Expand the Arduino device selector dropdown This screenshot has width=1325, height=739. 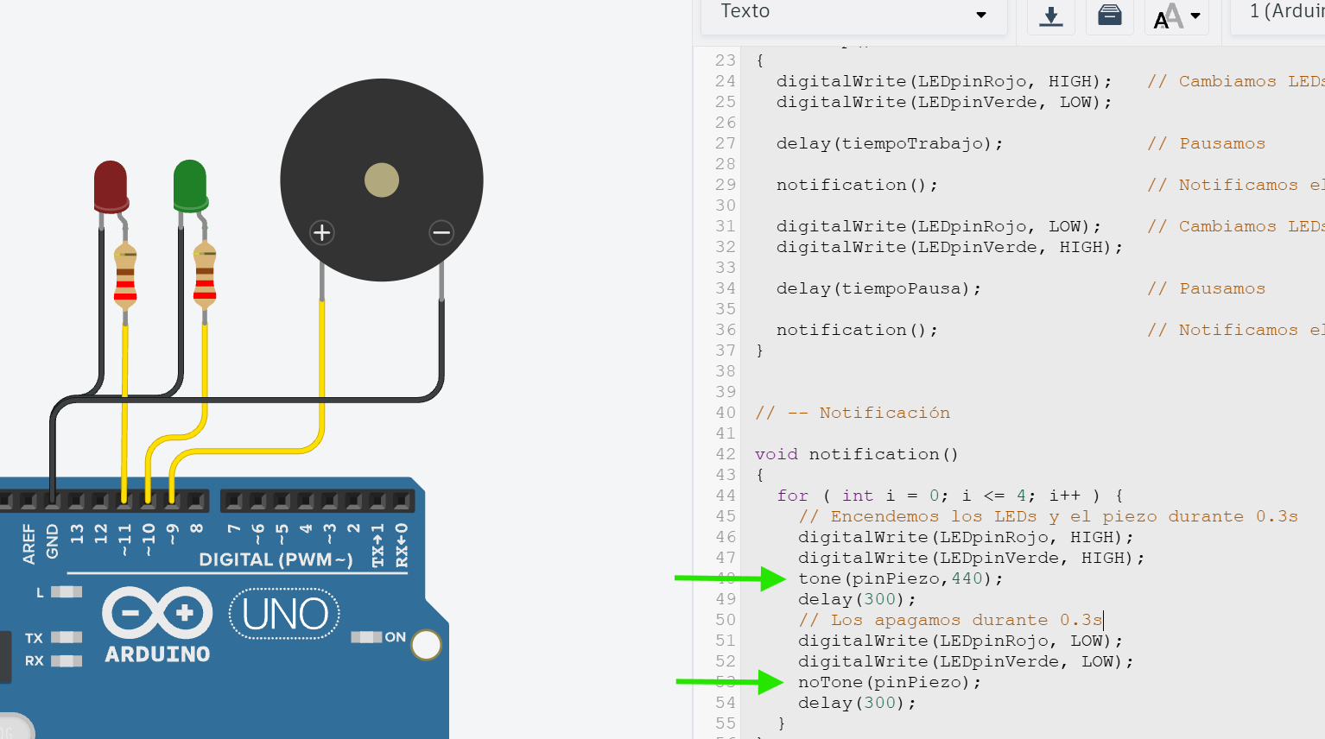(1285, 12)
